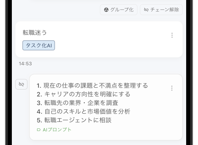Select the タスク化AI tag

(x=39, y=45)
